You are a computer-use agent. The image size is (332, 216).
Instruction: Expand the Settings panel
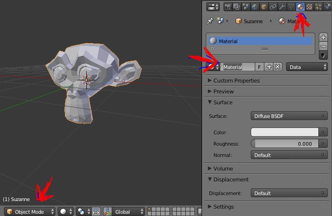pyautogui.click(x=221, y=206)
